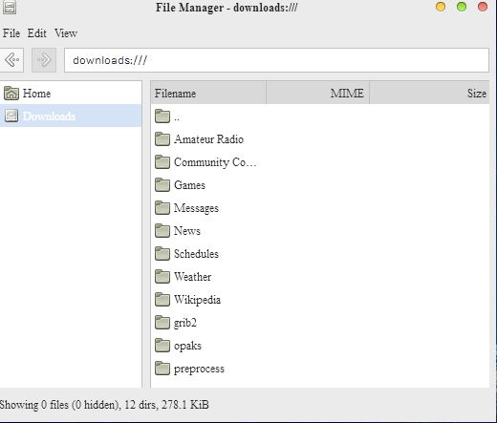Sort by the MIME column header
The image size is (497, 423).
pyautogui.click(x=318, y=94)
